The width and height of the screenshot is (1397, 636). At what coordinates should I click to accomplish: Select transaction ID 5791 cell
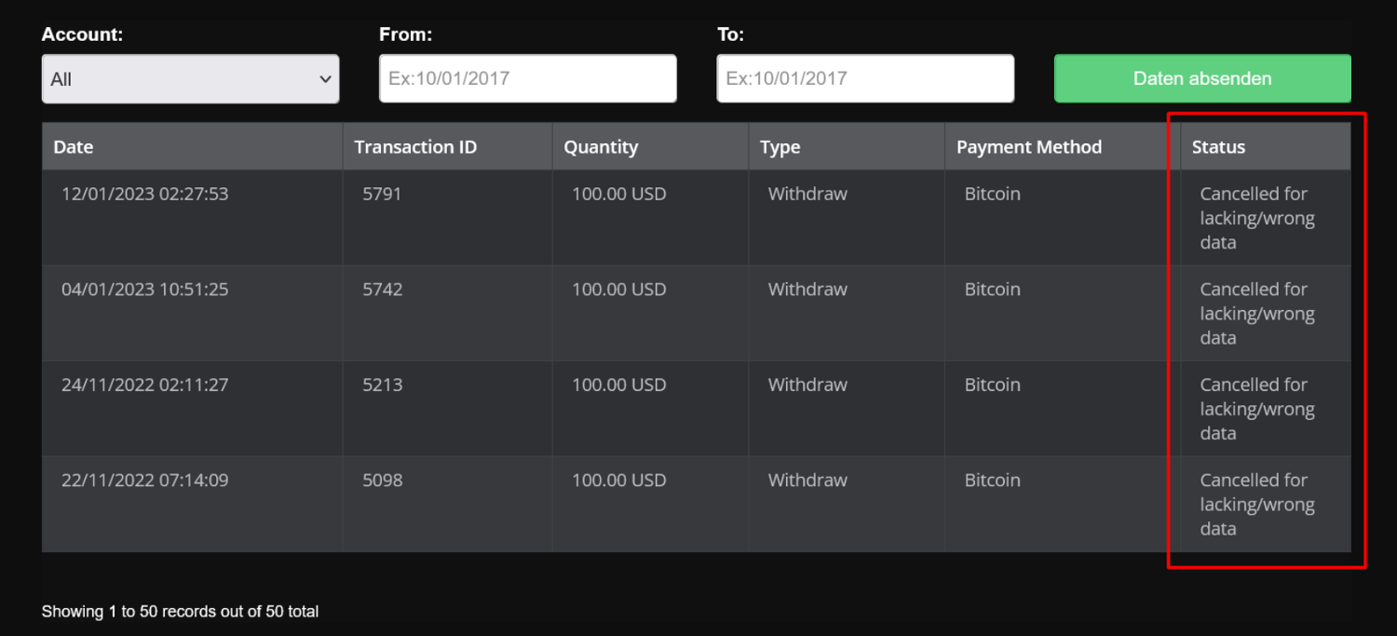(x=382, y=195)
